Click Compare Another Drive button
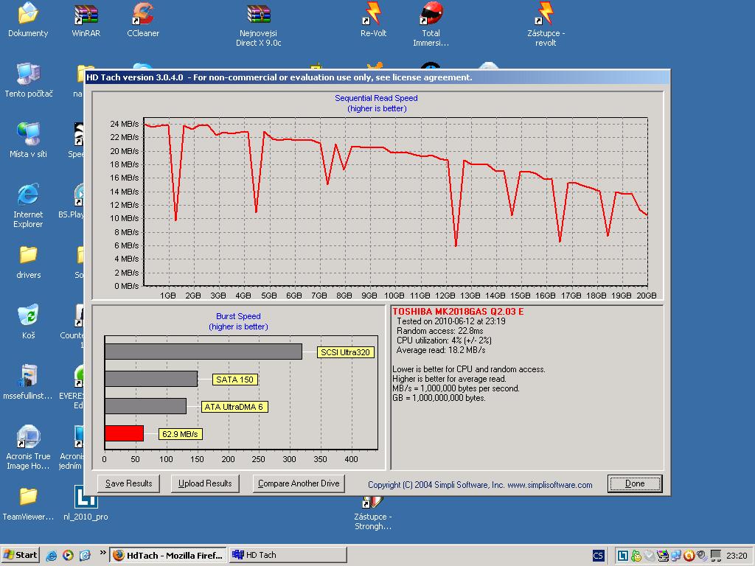Image resolution: width=755 pixels, height=566 pixels. pyautogui.click(x=299, y=483)
